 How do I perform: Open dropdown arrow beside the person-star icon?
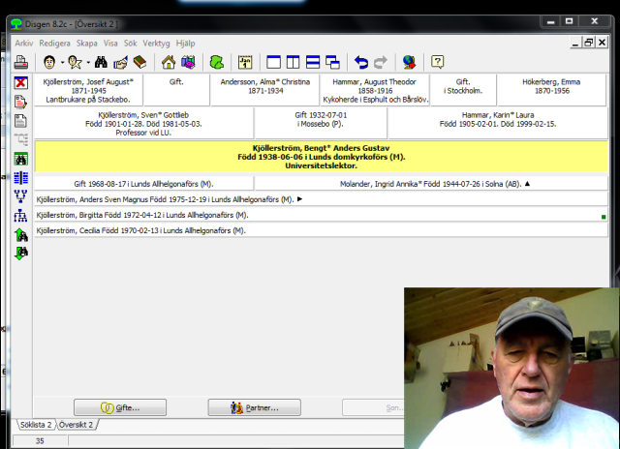tap(85, 63)
